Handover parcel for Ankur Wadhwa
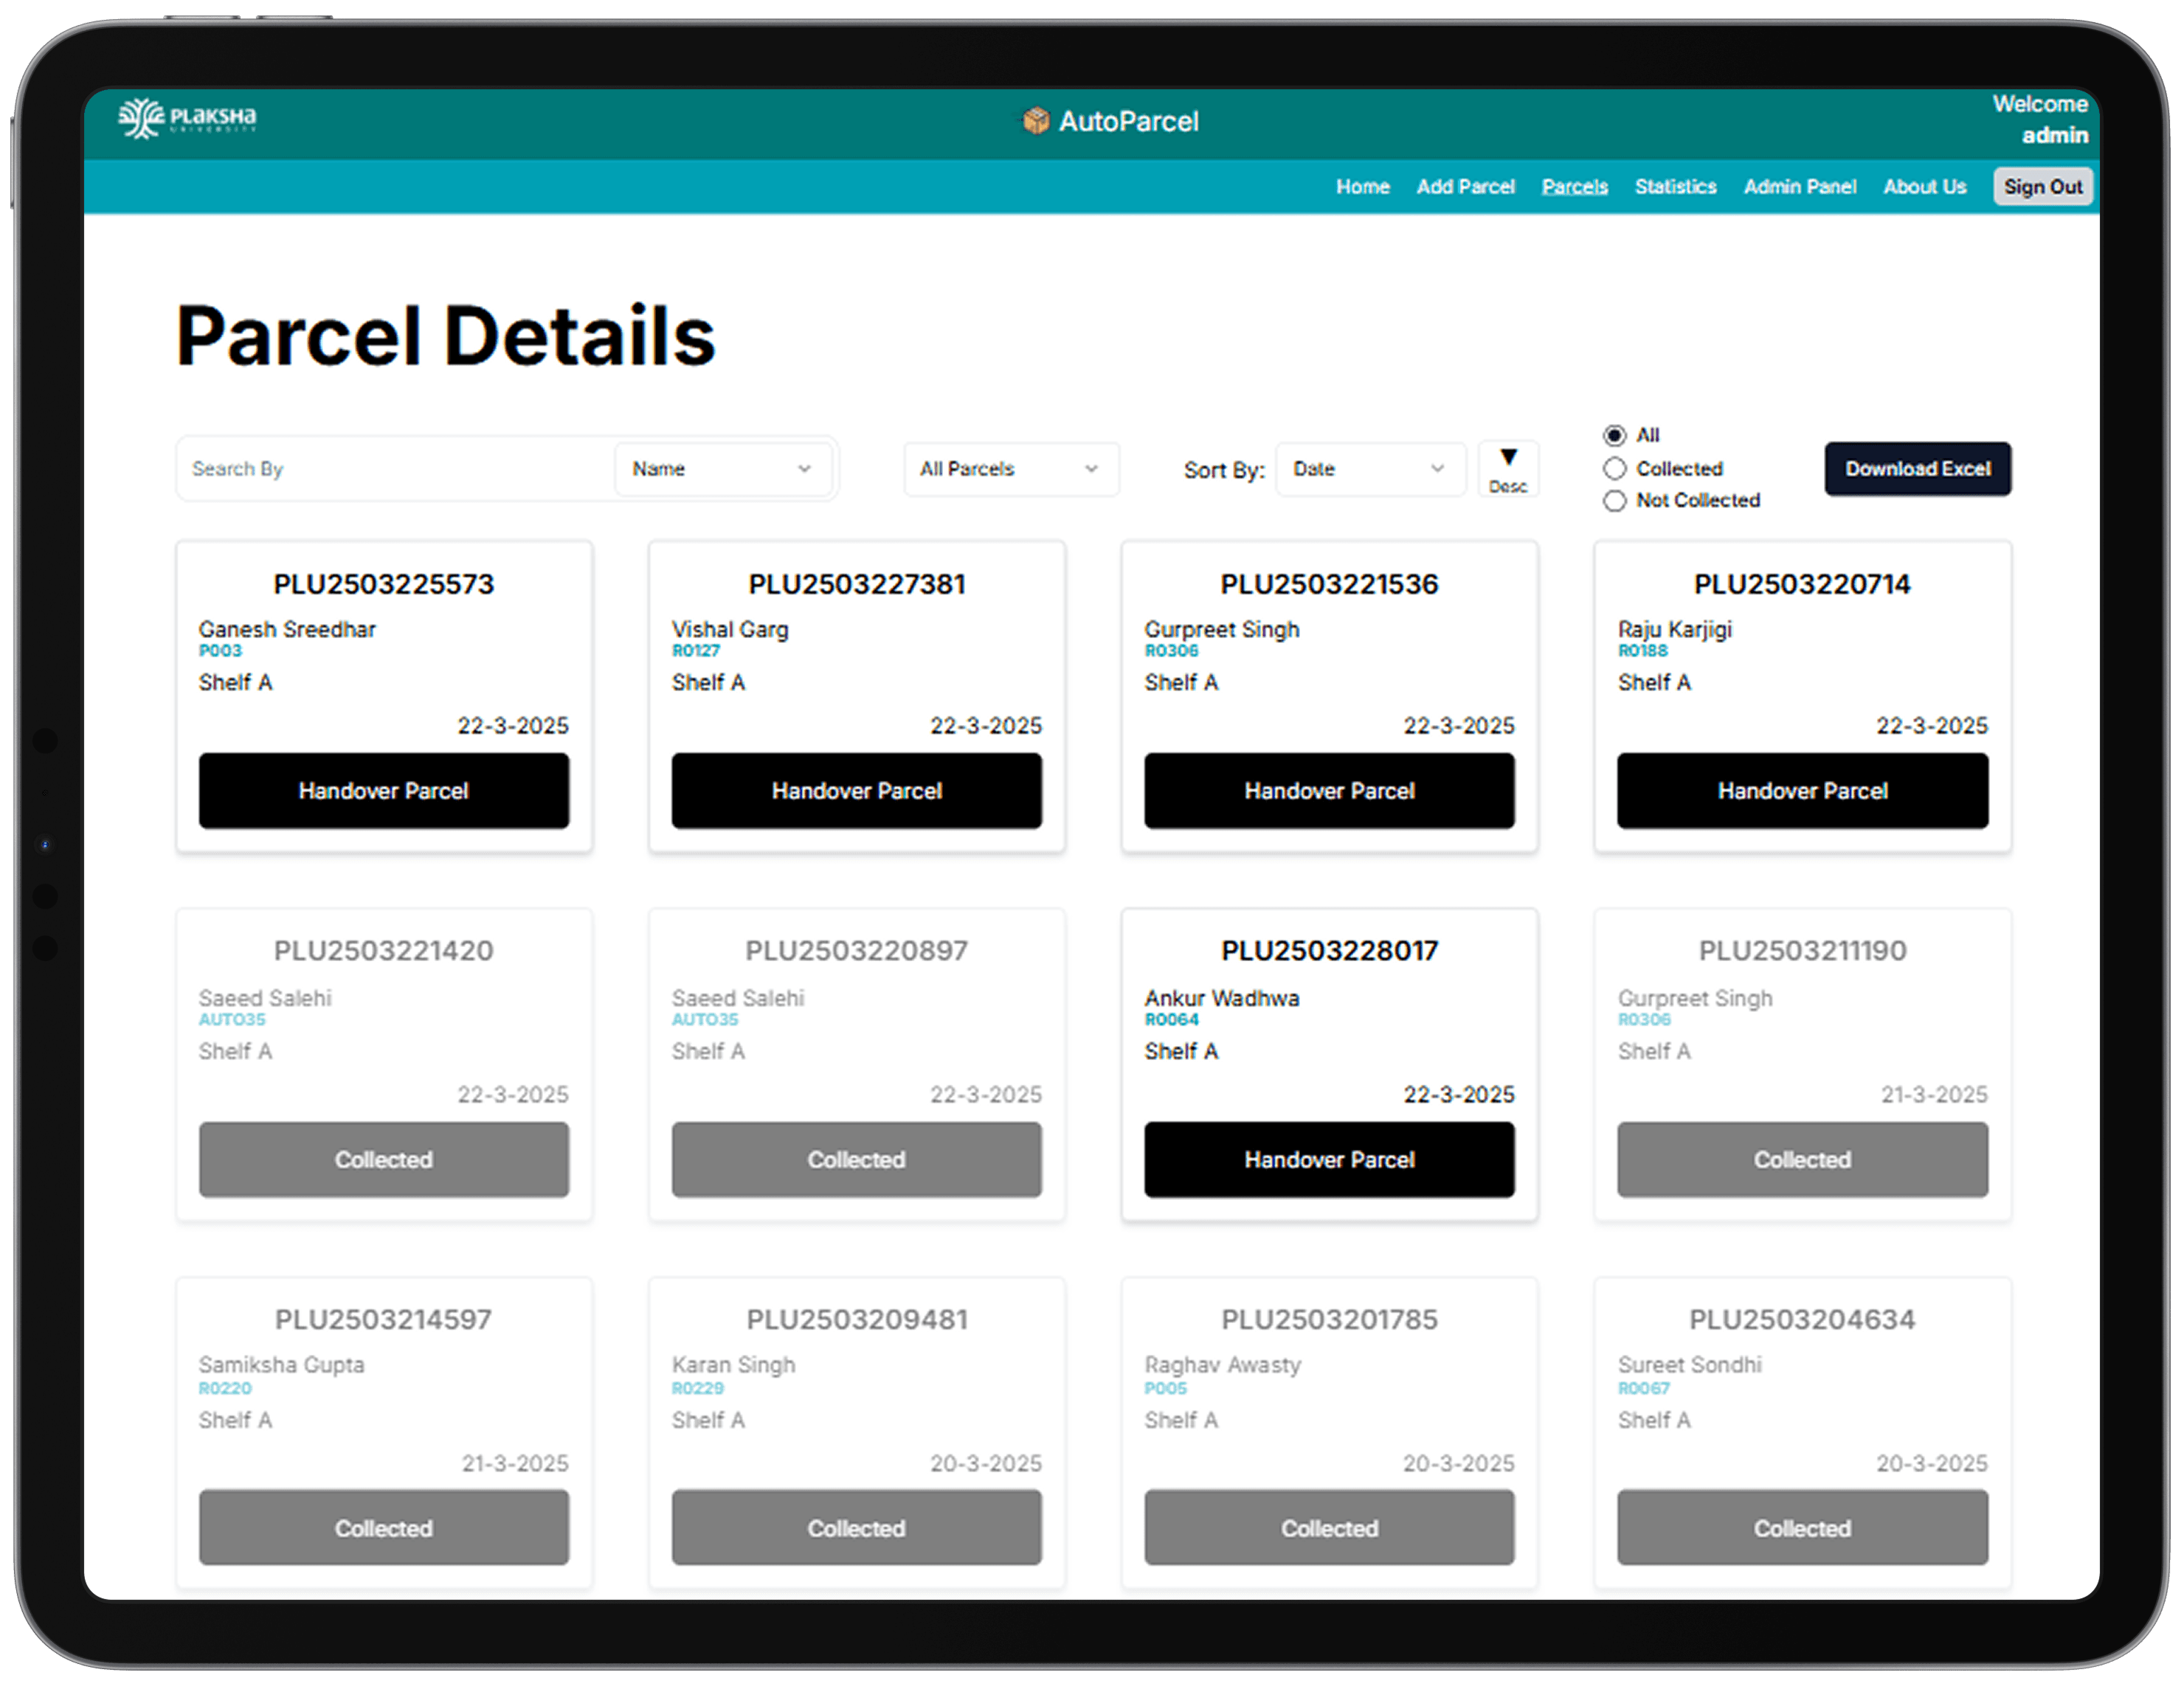This screenshot has width=2184, height=1689. click(x=1329, y=1159)
